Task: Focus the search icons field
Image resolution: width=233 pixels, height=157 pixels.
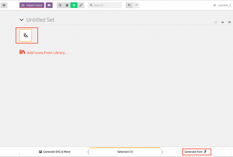Action: pos(105,5)
